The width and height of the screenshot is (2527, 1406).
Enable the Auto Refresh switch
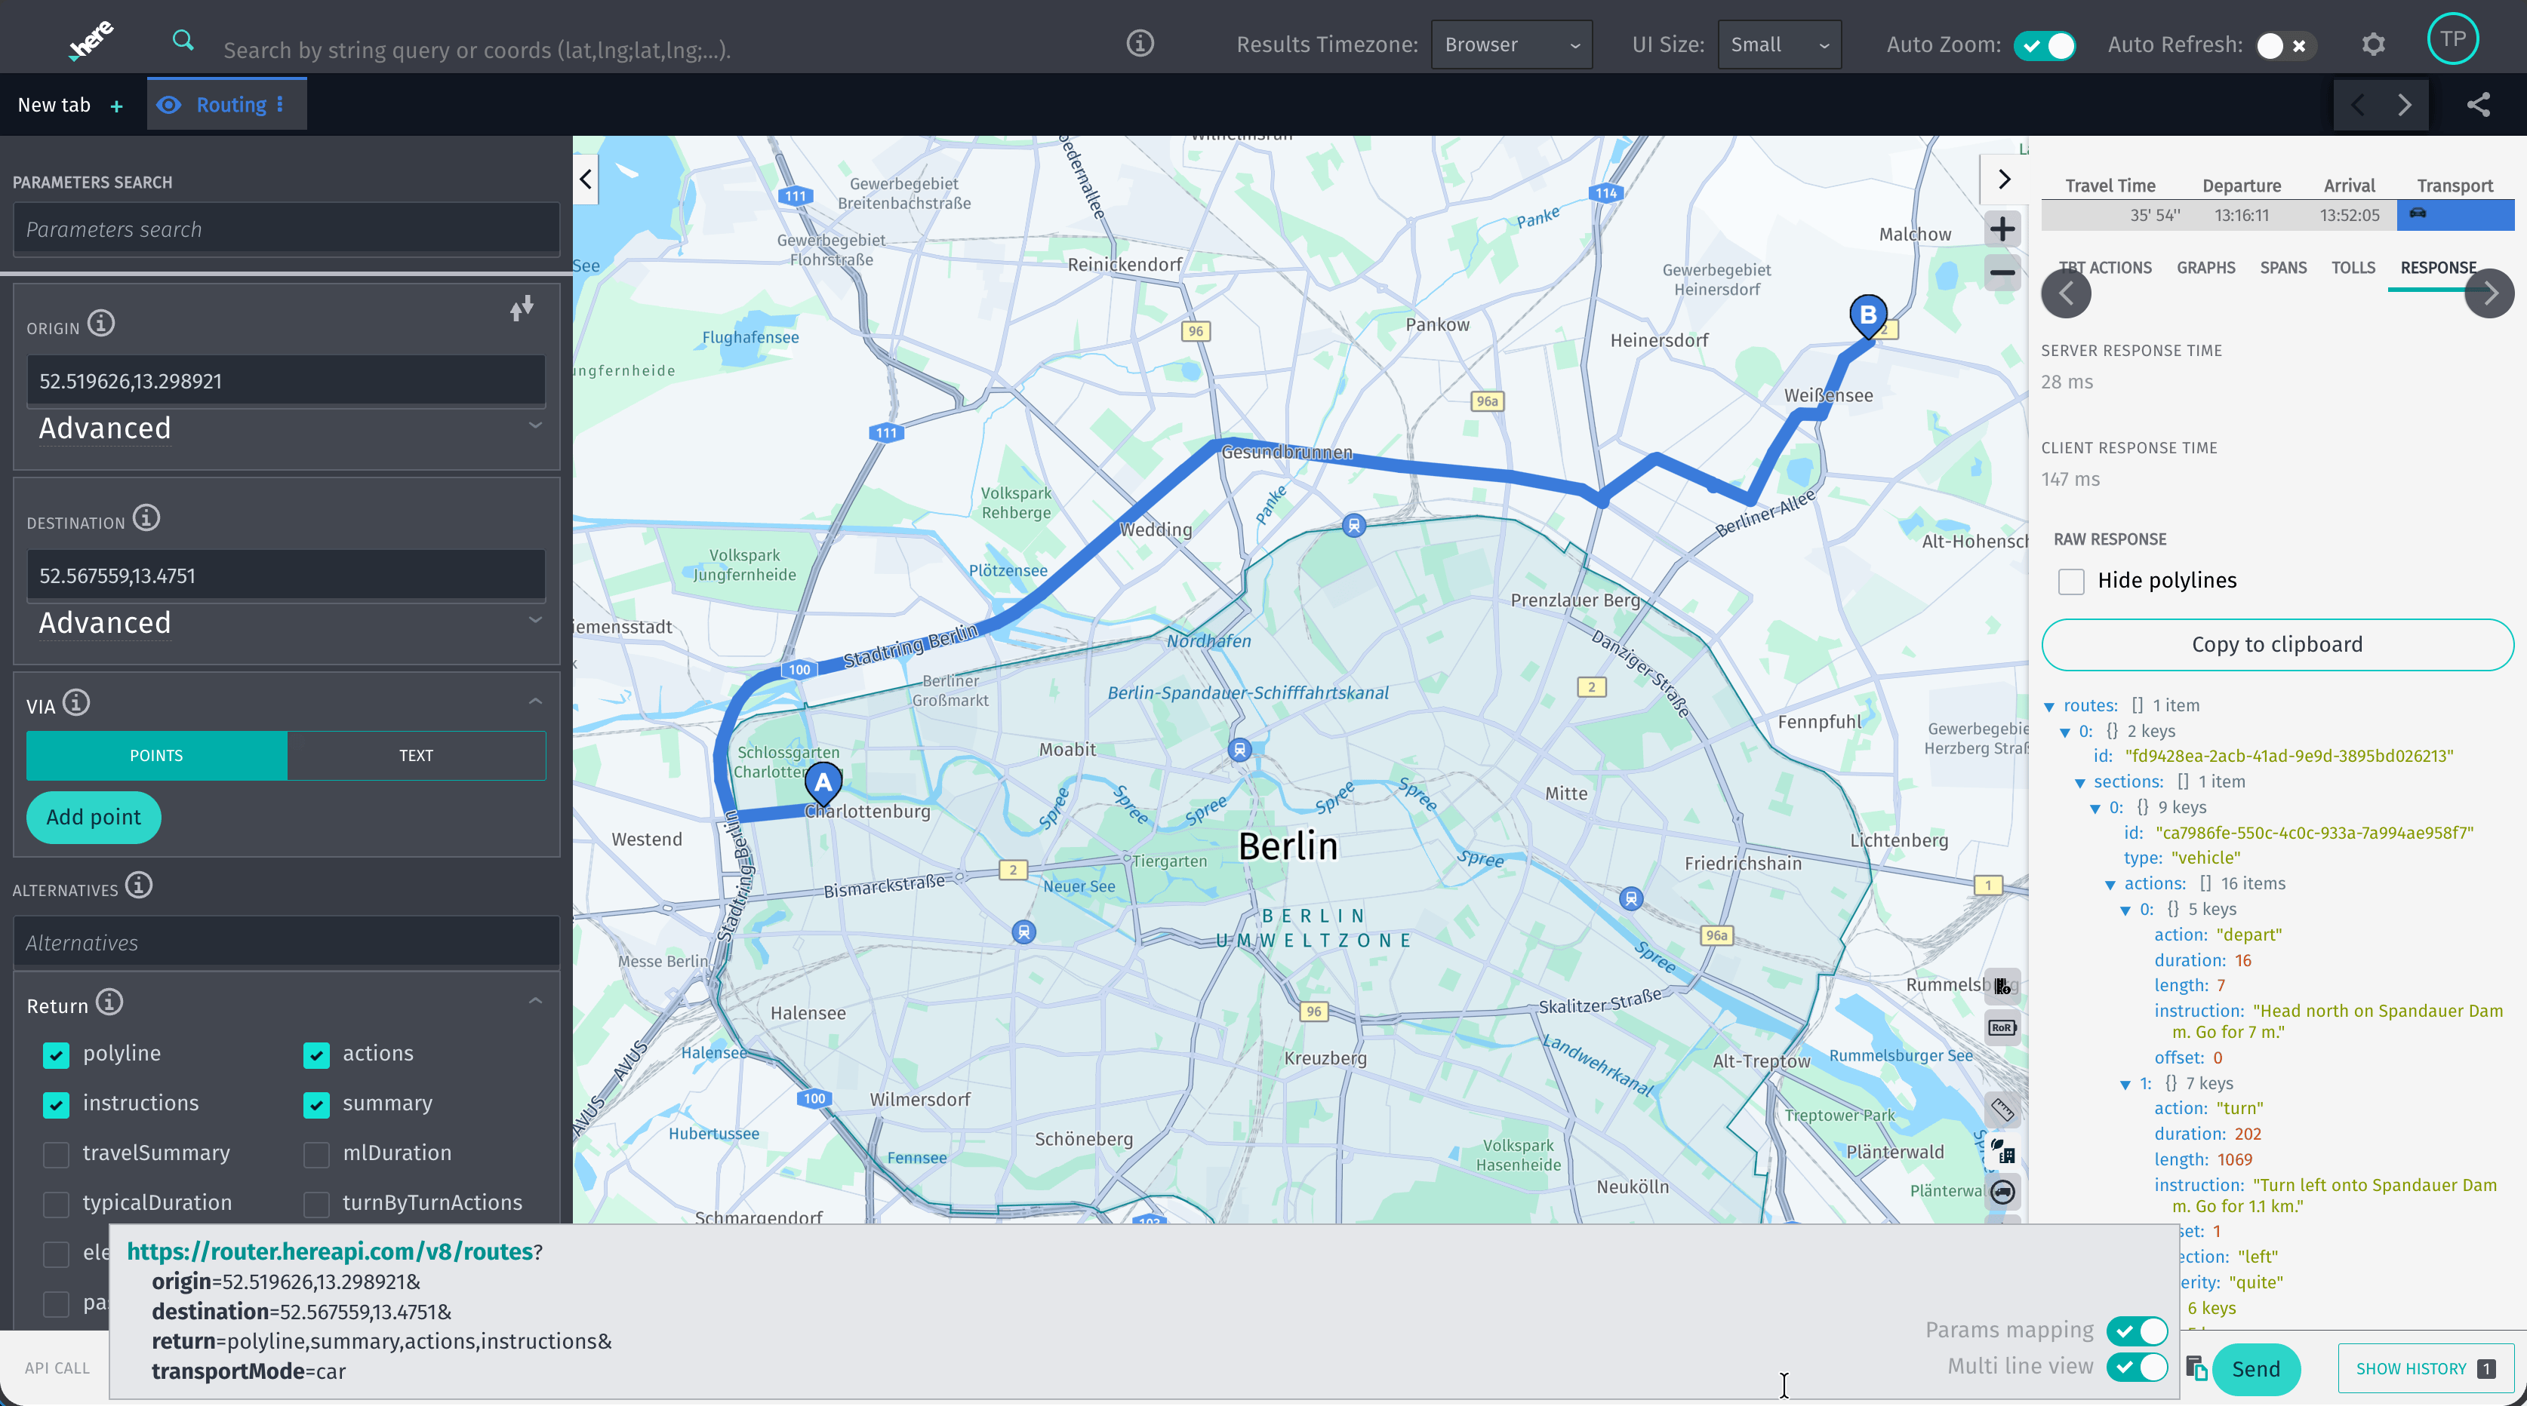click(2285, 45)
